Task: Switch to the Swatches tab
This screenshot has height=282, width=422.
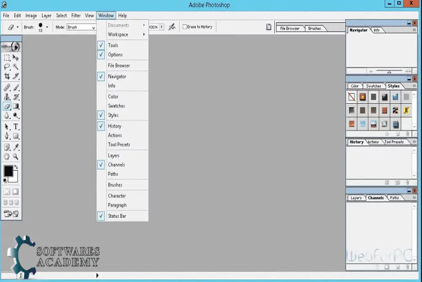Action: point(373,86)
